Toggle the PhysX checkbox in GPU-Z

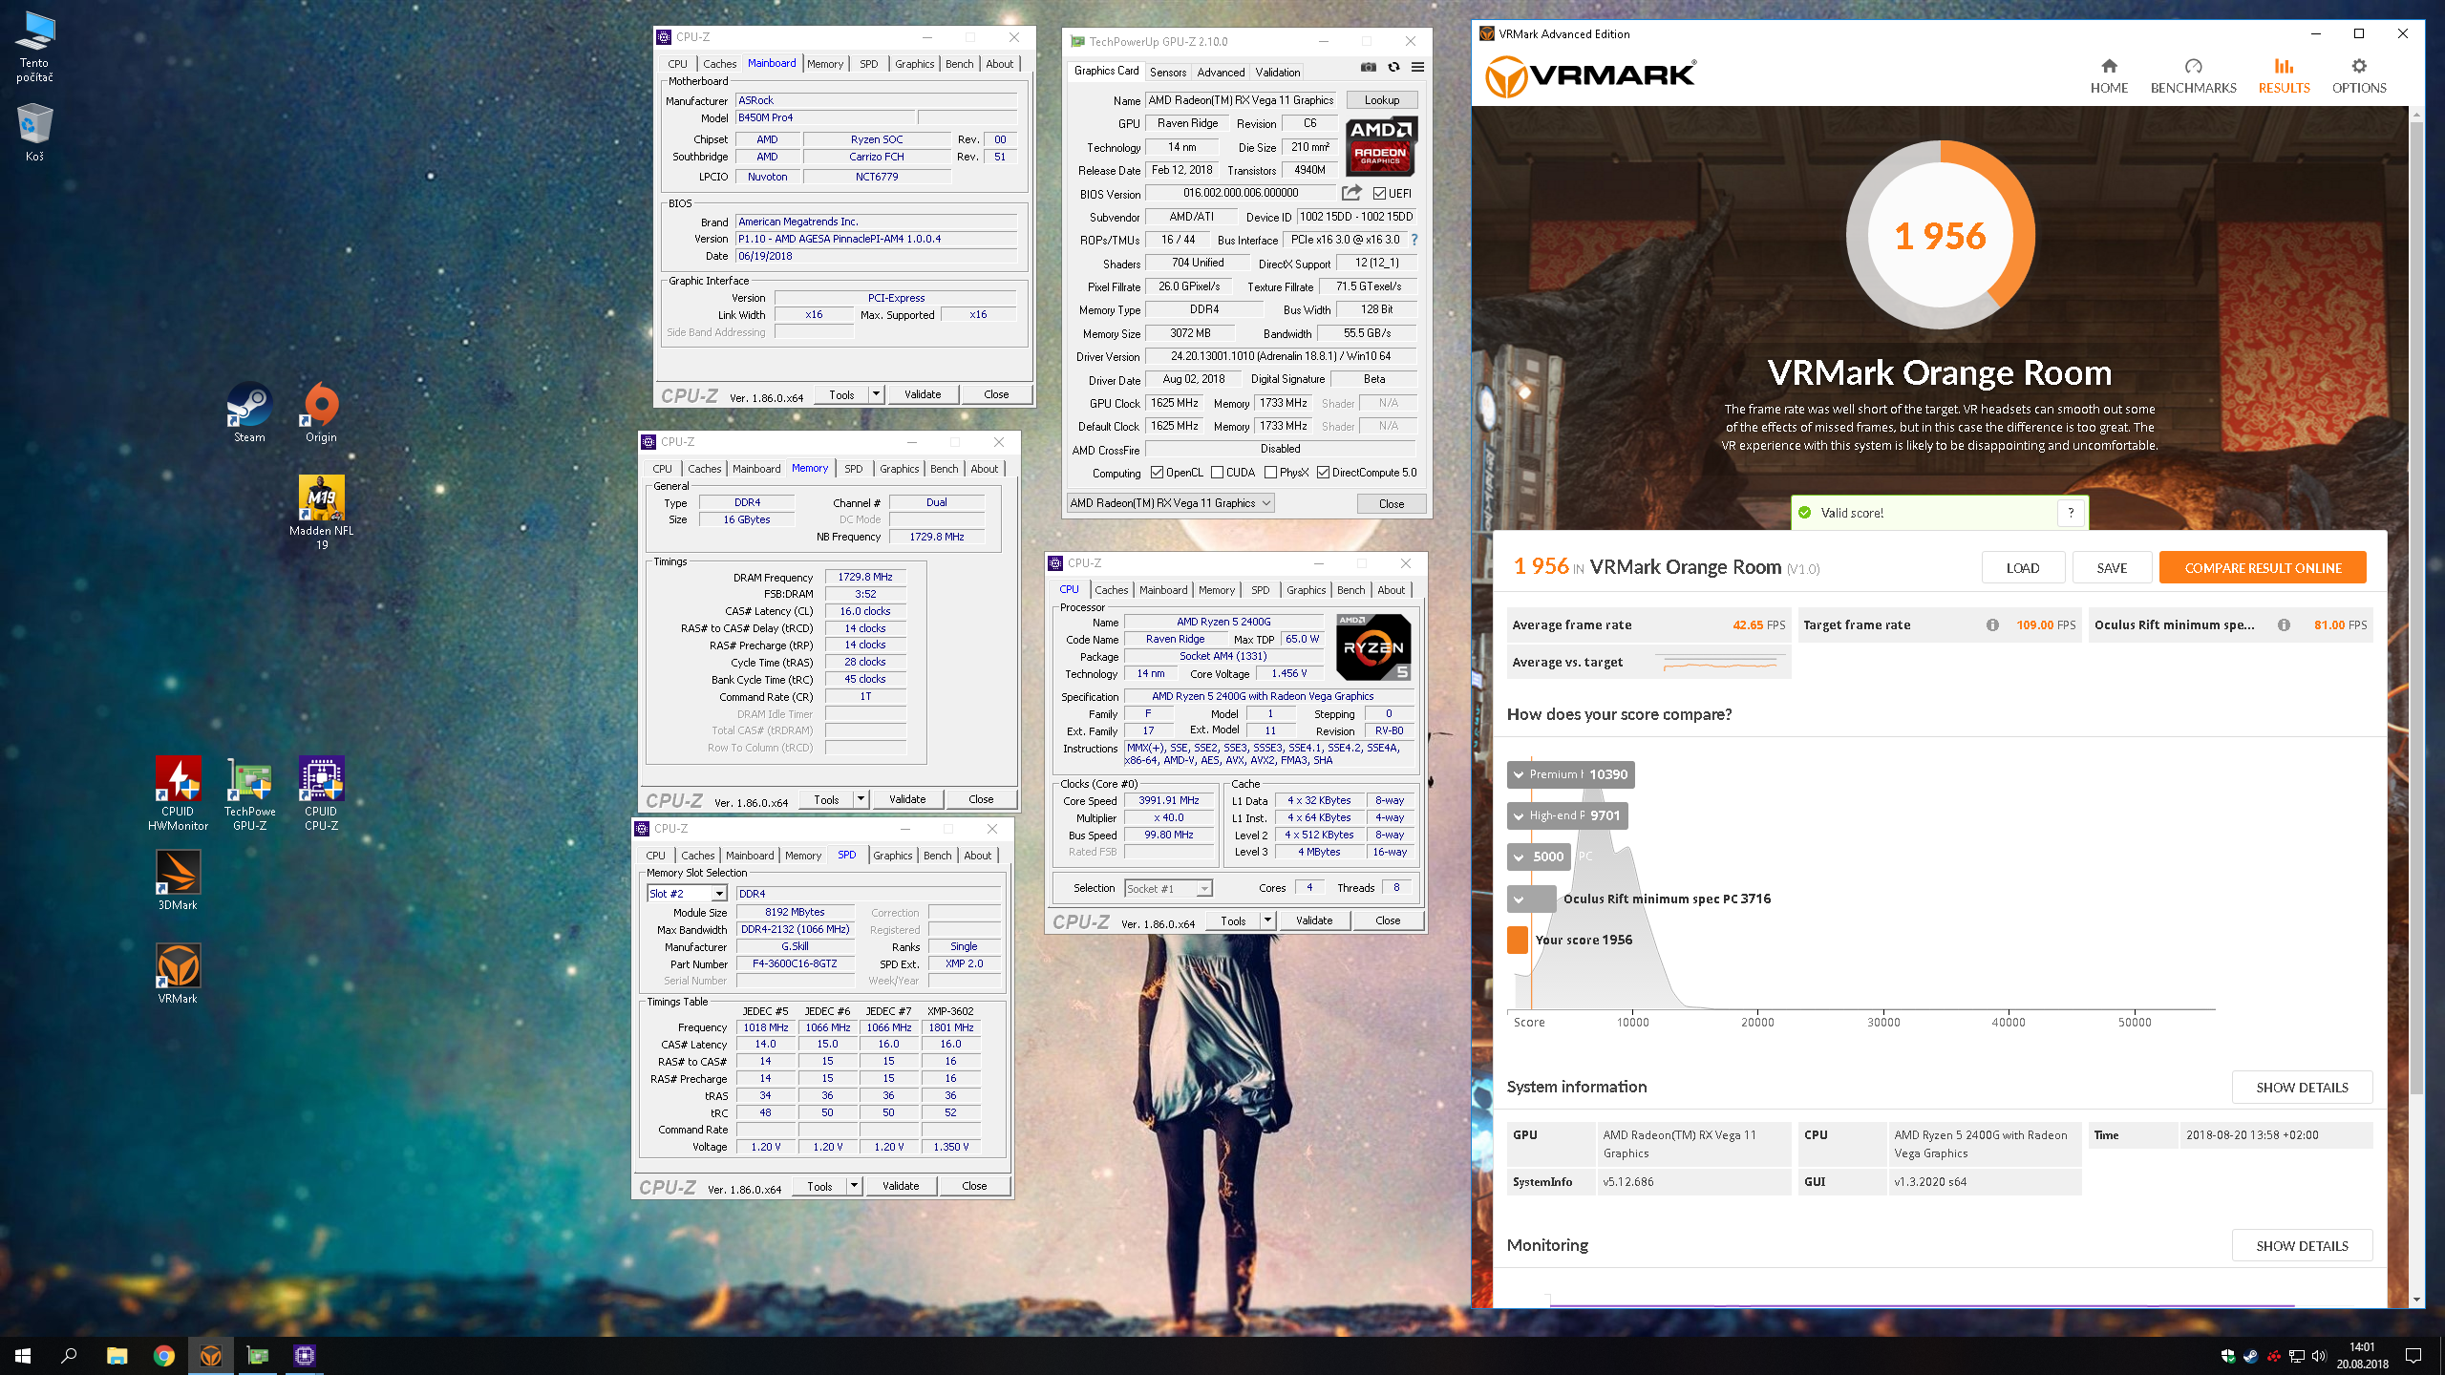(x=1270, y=472)
